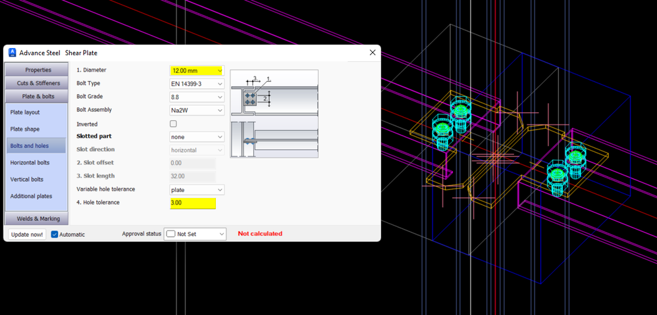Select the Bolts and holes page
The width and height of the screenshot is (657, 315).
pyautogui.click(x=36, y=145)
